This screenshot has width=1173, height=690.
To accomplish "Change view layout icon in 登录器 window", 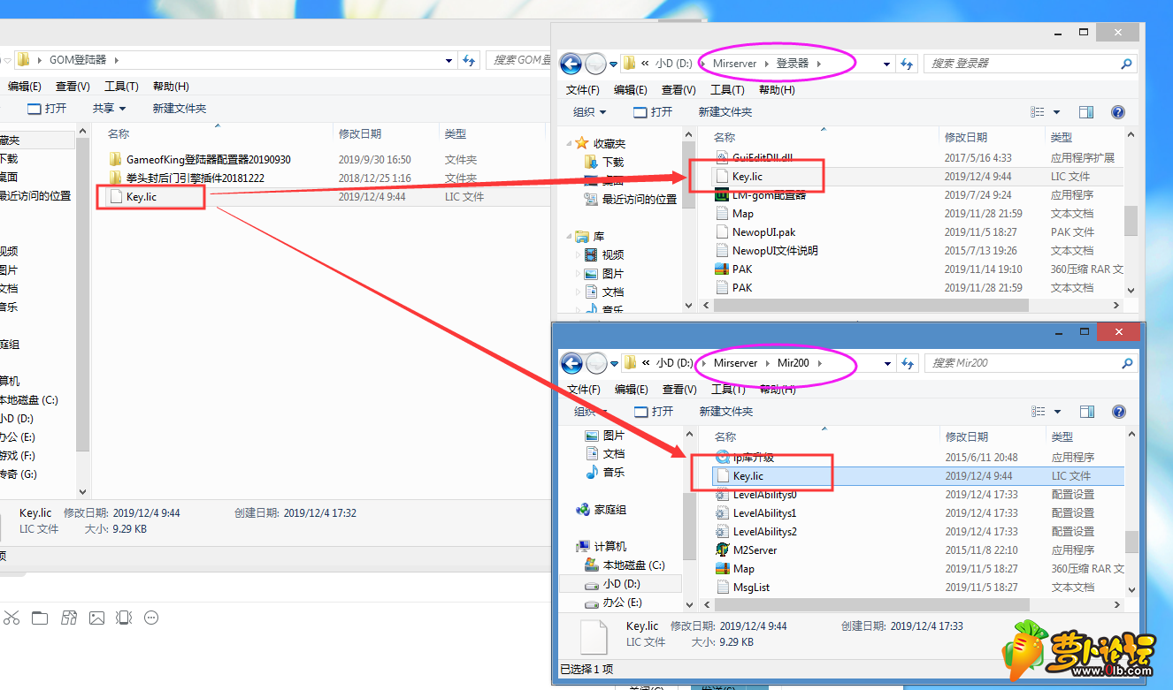I will point(1039,112).
